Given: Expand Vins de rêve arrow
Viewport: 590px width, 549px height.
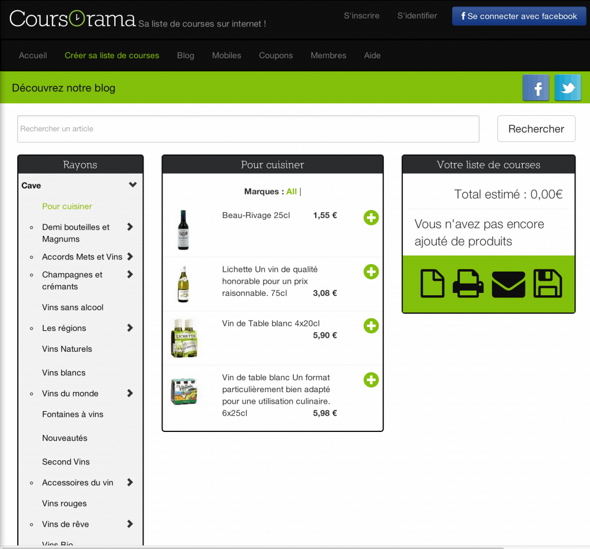Looking at the screenshot, I should coord(130,524).
